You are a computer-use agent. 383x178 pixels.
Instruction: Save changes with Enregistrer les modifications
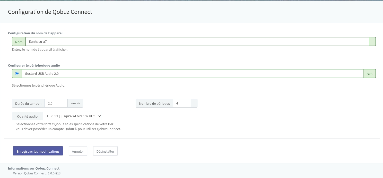38,151
